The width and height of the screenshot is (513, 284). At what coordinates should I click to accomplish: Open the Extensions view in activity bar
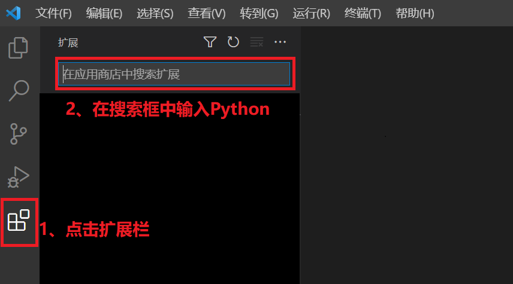point(19,221)
